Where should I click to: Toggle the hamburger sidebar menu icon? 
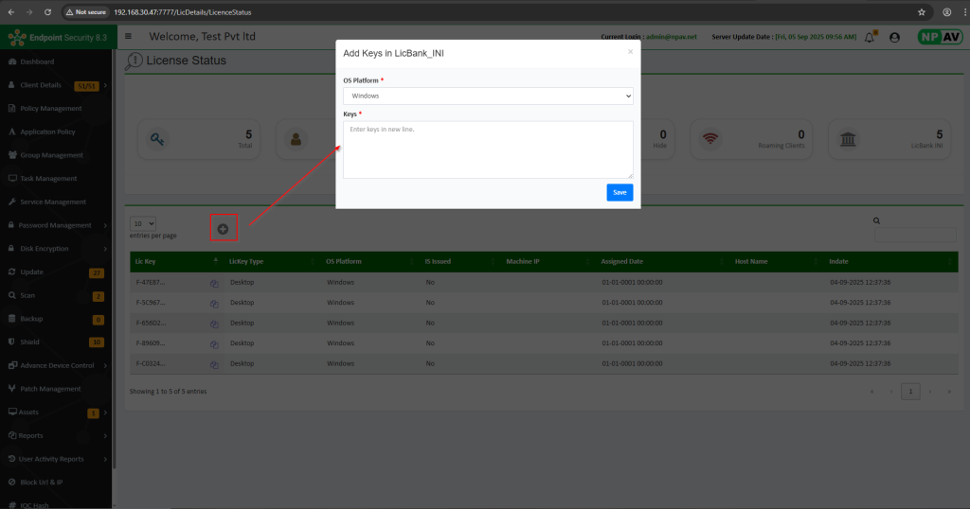pos(128,37)
